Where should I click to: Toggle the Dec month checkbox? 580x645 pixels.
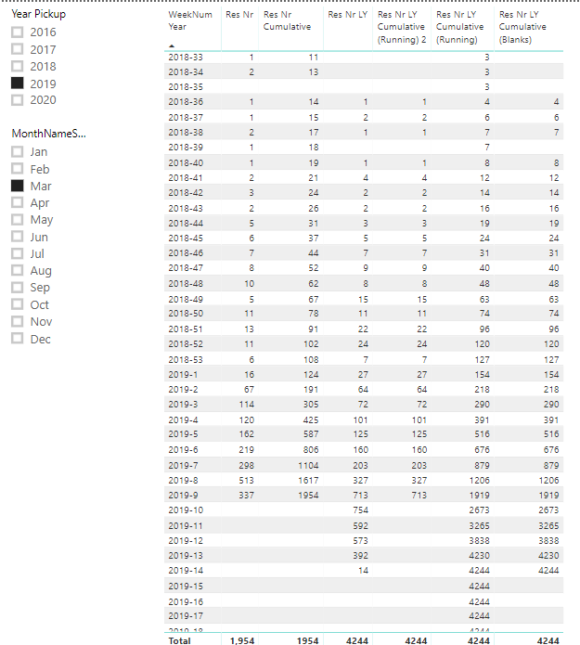(x=18, y=339)
